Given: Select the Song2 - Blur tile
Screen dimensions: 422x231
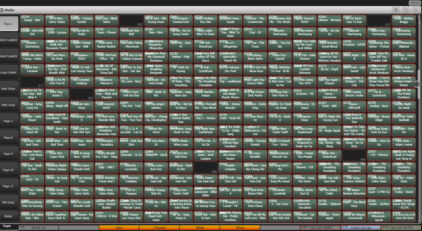Looking at the screenshot, I should [x=32, y=21].
